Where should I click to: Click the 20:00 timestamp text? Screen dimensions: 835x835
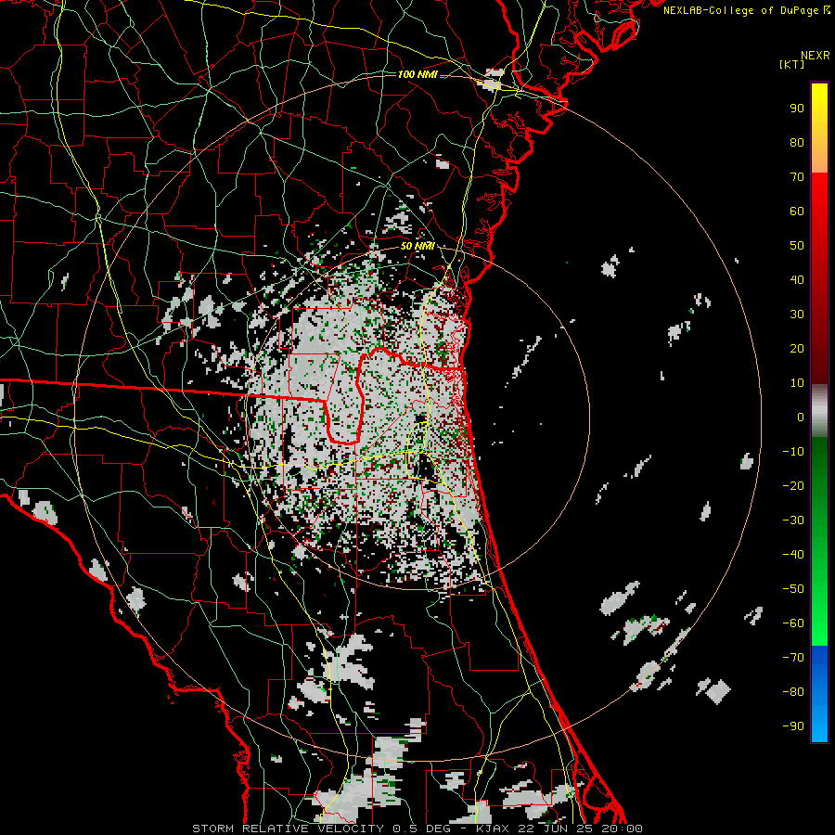coord(622,829)
